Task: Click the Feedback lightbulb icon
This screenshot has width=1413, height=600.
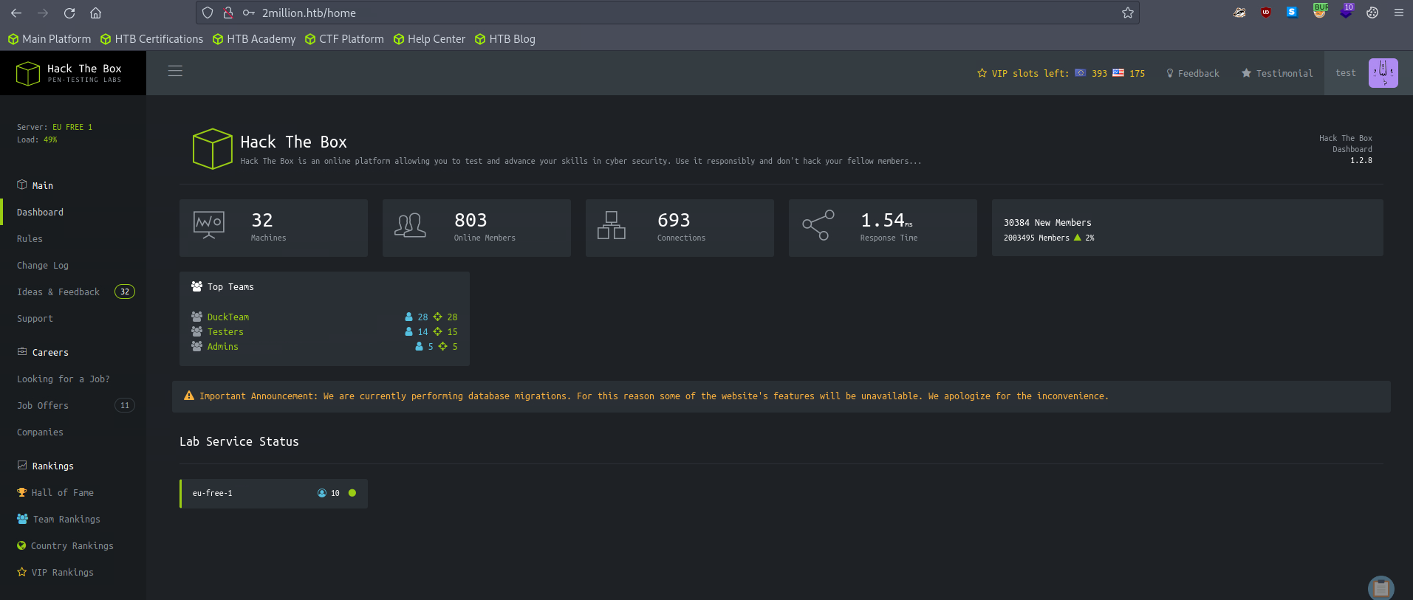Action: (1170, 73)
